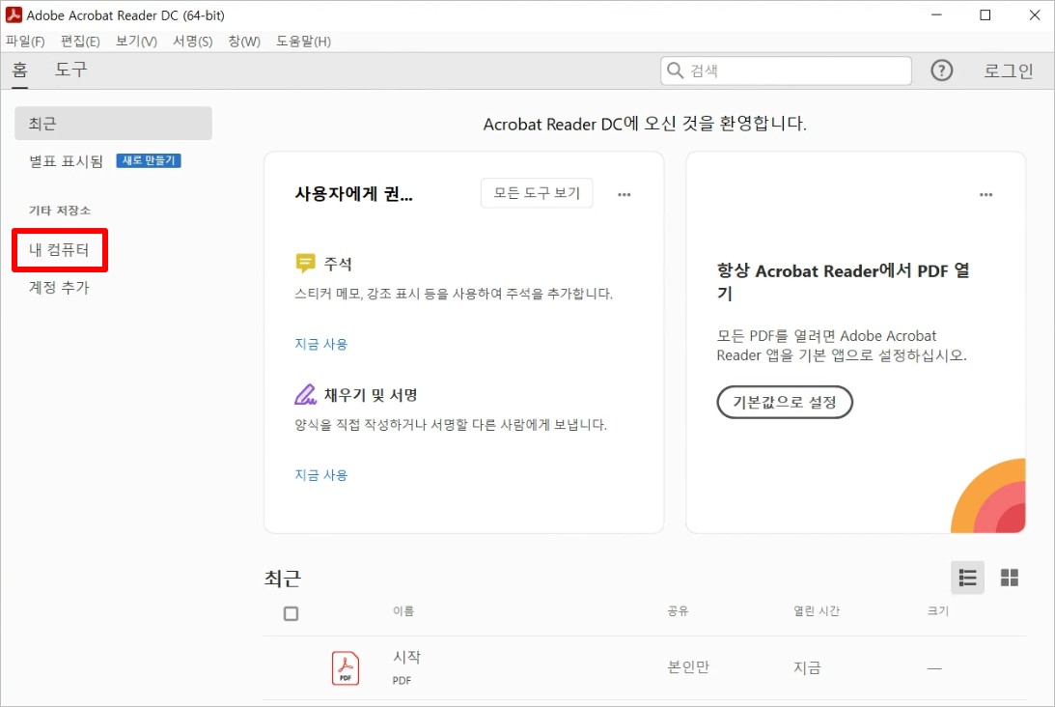Viewport: 1055px width, 707px height.
Task: Click the 채우기 및 서명 tool title
Action: 371,395
